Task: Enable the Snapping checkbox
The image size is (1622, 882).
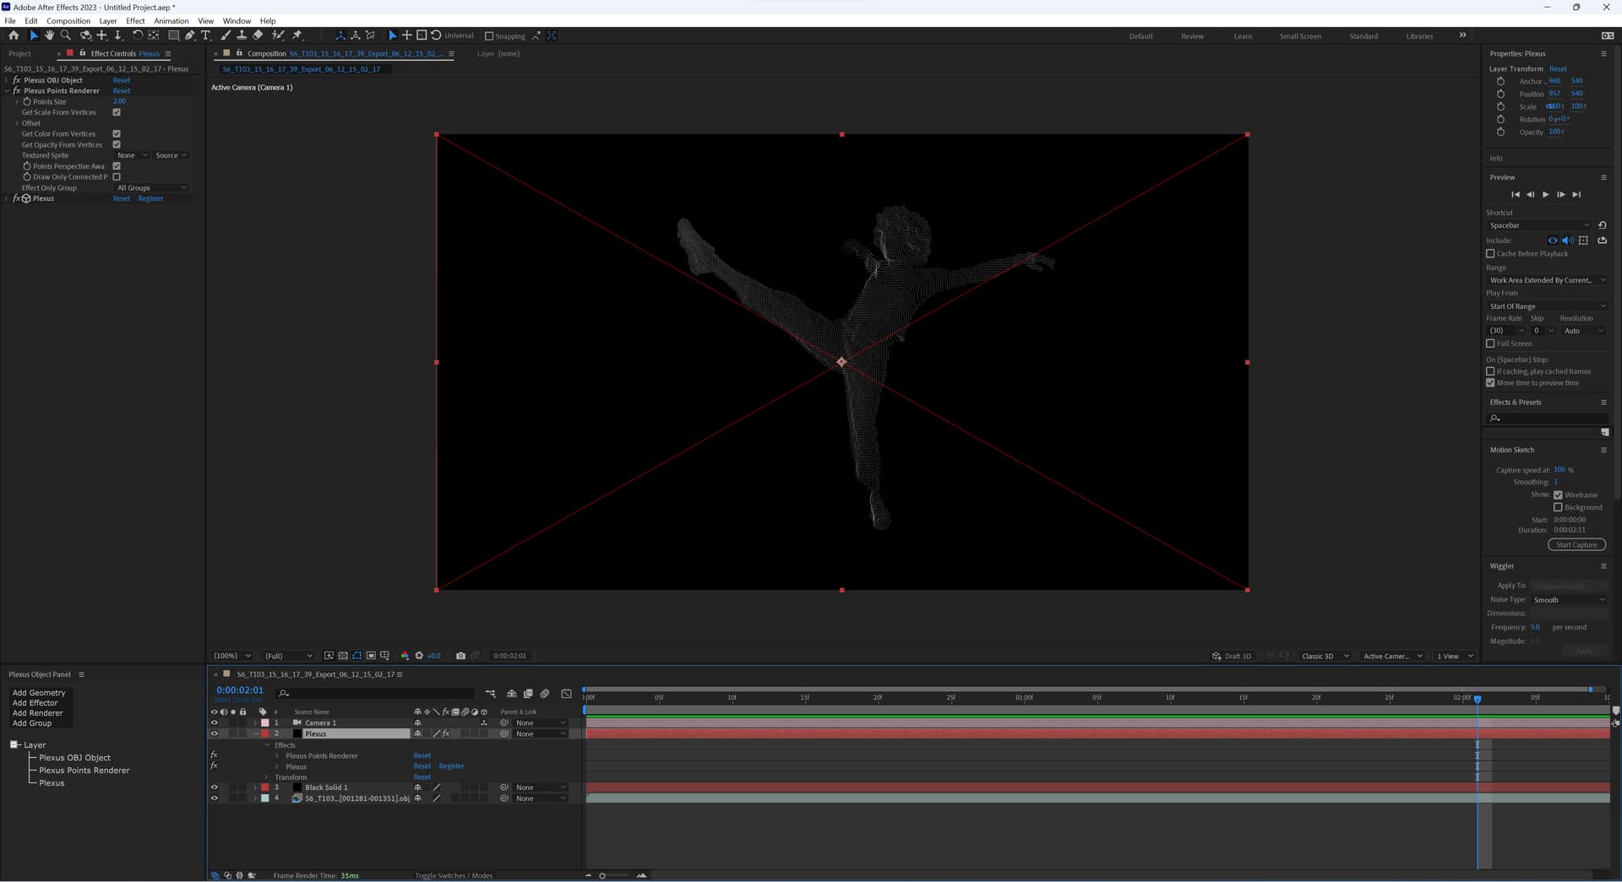Action: 489,36
